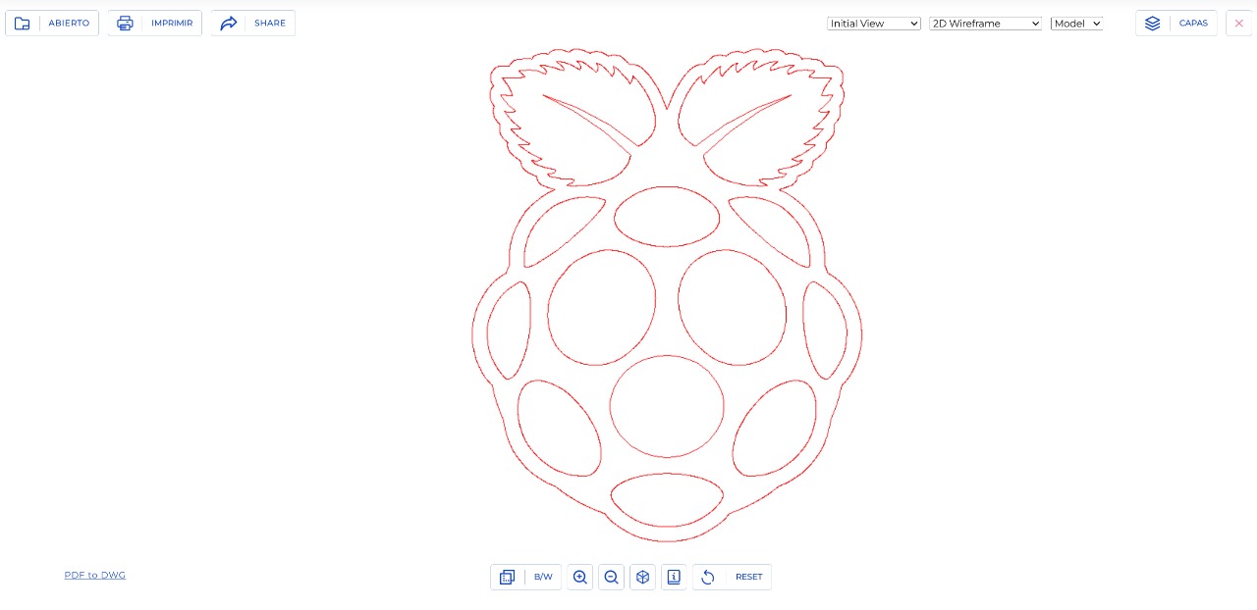
Task: Click the 3D cube view icon
Action: point(643,577)
